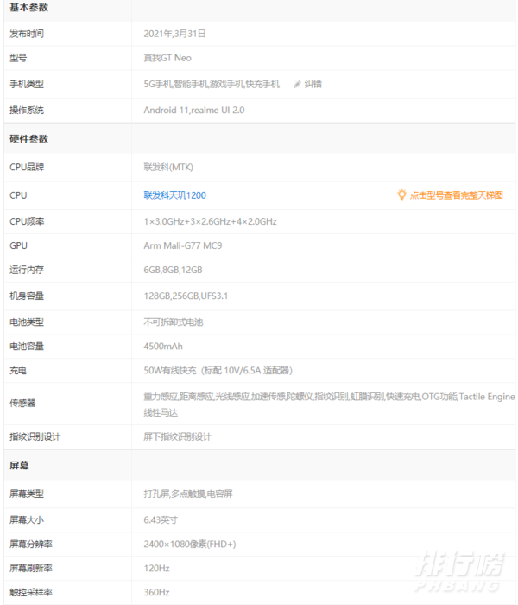Click the lightbulb icon beside 点击型号查看完整天梯图

tap(401, 194)
